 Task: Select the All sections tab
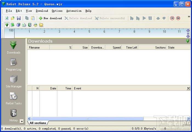click(x=38, y=123)
